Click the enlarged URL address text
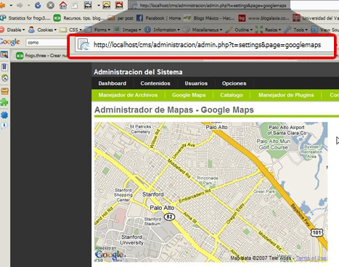339x267 pixels. coord(207,45)
